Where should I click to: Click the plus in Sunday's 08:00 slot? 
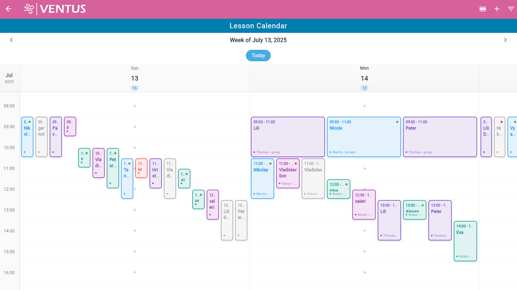(x=135, y=106)
